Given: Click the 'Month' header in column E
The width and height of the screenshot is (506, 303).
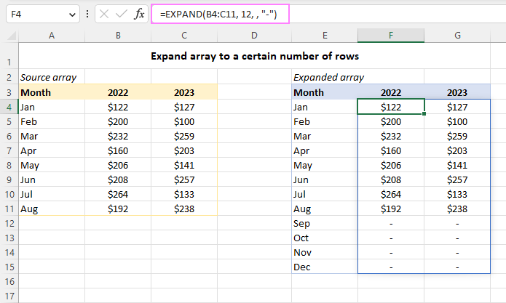Looking at the screenshot, I should tap(325, 92).
